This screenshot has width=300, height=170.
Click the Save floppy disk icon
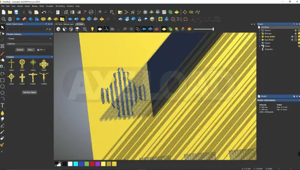(16, 12)
